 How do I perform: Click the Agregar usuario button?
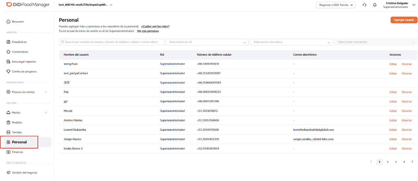[x=404, y=20]
